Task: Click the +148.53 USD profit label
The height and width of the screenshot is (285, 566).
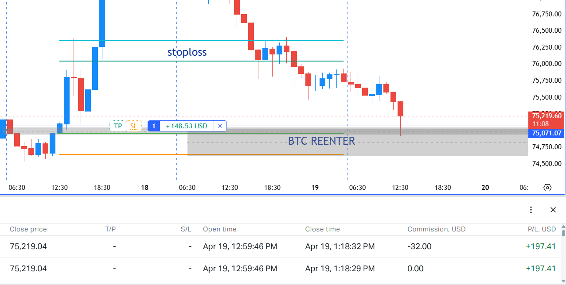Action: (x=186, y=126)
